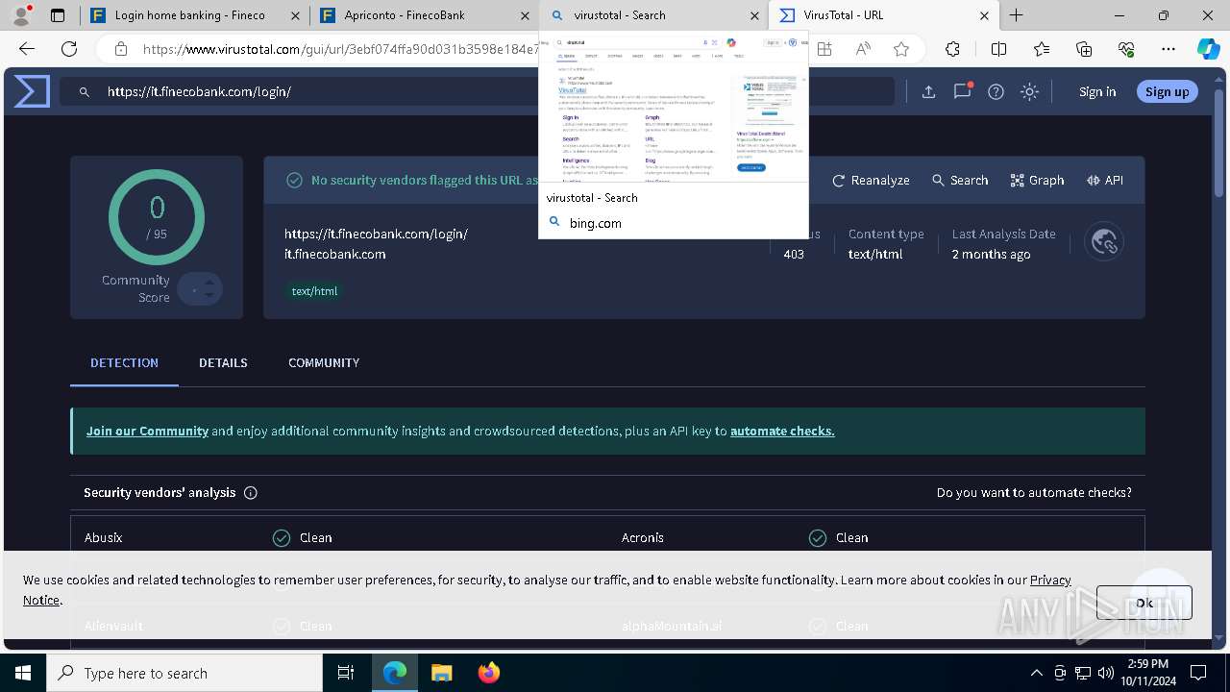Open Browser essentials heart icon

click(x=1126, y=49)
